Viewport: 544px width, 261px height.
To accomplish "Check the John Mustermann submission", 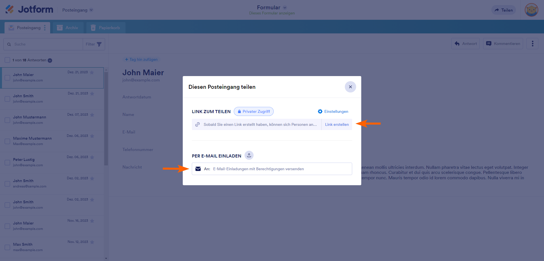I will [7, 120].
